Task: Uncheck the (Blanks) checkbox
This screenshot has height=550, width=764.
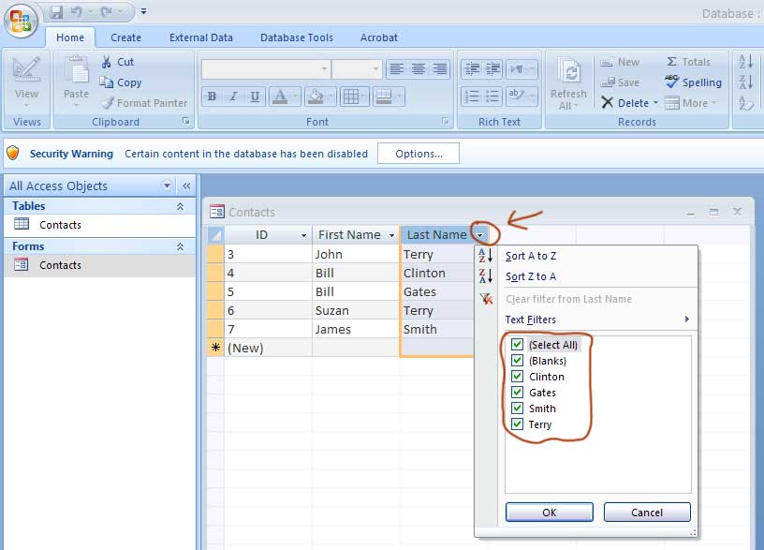Action: (517, 361)
